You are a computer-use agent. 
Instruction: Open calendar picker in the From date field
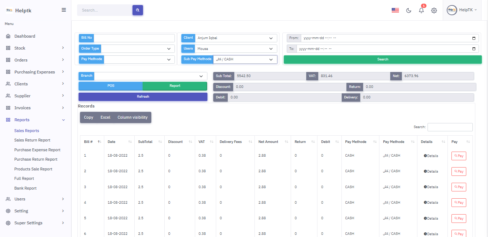coord(474,38)
